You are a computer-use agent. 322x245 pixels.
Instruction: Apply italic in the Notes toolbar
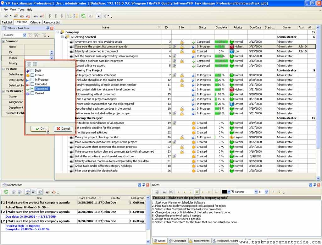184,192
